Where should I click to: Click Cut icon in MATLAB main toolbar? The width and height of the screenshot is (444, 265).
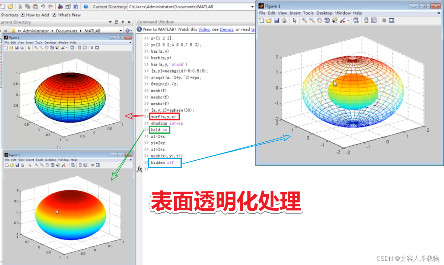(20, 7)
